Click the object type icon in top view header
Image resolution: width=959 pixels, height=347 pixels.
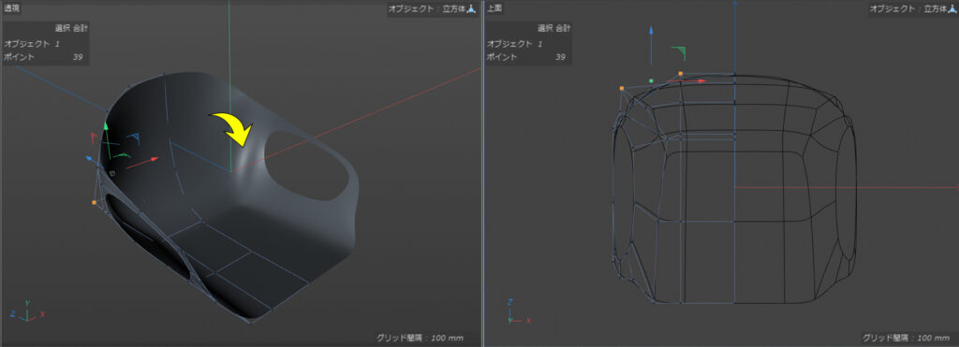coord(952,9)
